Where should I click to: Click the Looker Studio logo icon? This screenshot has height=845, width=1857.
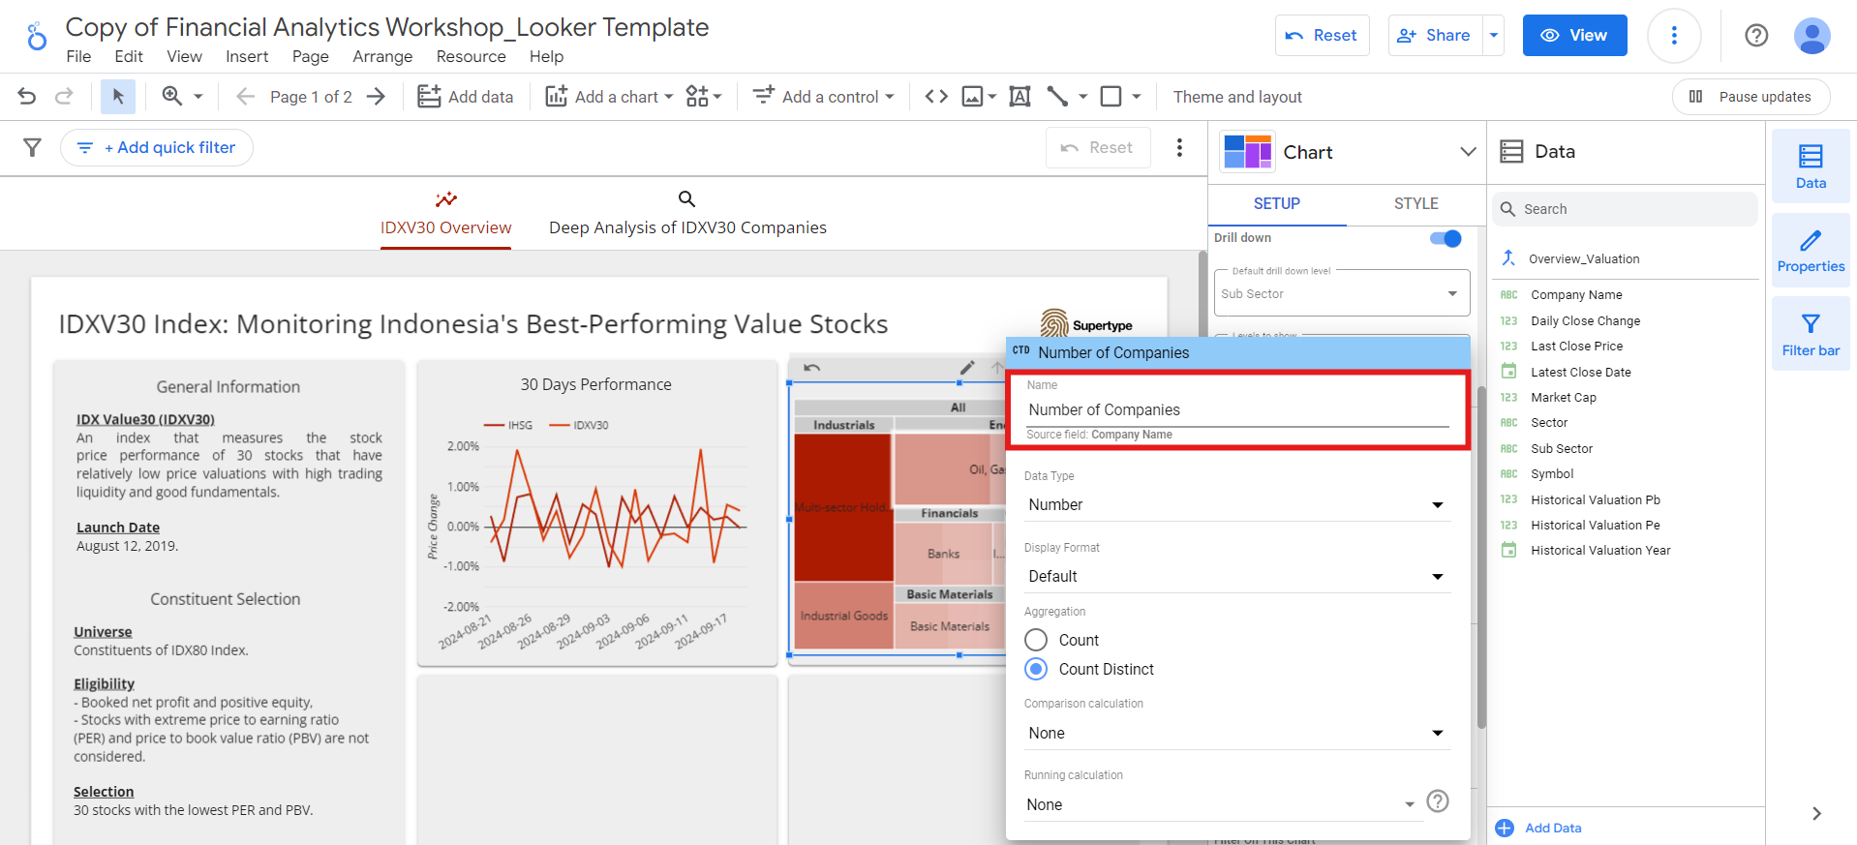coord(37,36)
